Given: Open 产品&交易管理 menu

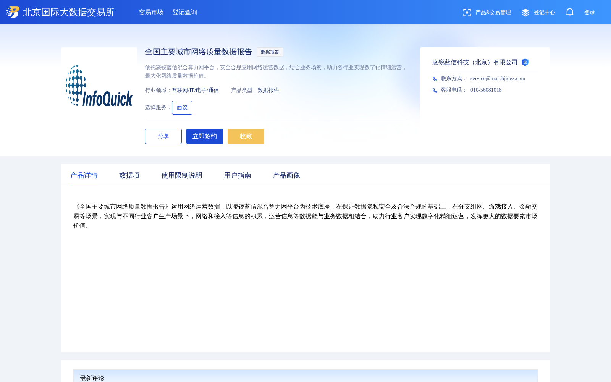Looking at the screenshot, I should 493,13.
